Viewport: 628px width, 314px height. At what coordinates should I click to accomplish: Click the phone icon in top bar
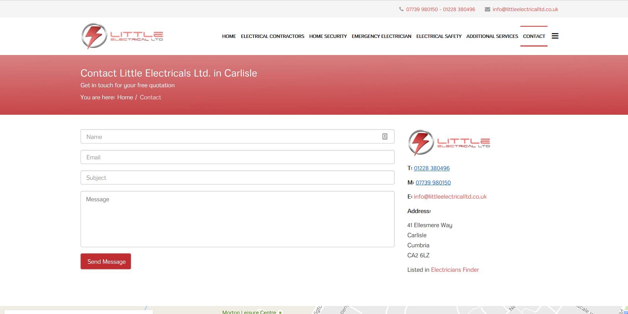point(401,9)
